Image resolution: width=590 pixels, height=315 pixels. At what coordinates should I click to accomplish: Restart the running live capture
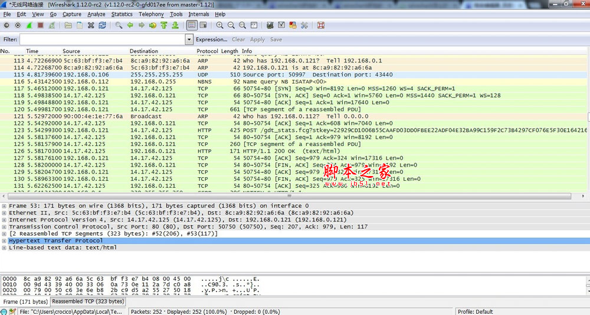click(52, 25)
